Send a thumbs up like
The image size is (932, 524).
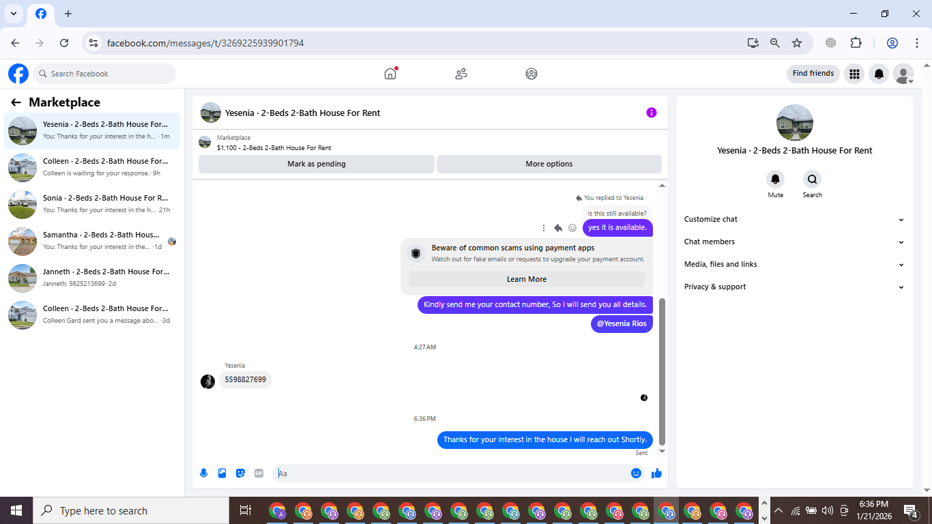pyautogui.click(x=656, y=473)
